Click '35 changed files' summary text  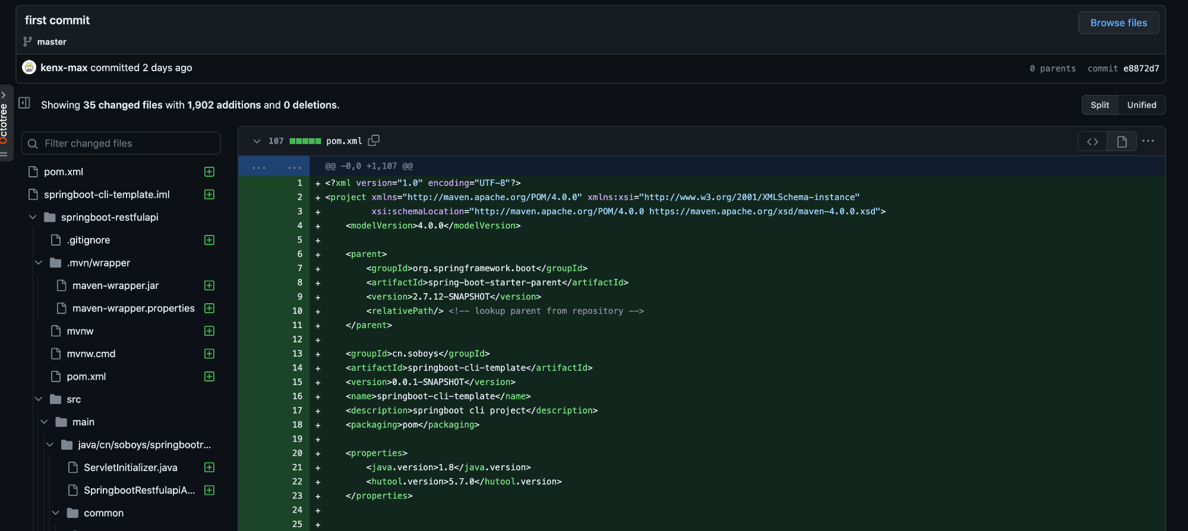(x=123, y=105)
